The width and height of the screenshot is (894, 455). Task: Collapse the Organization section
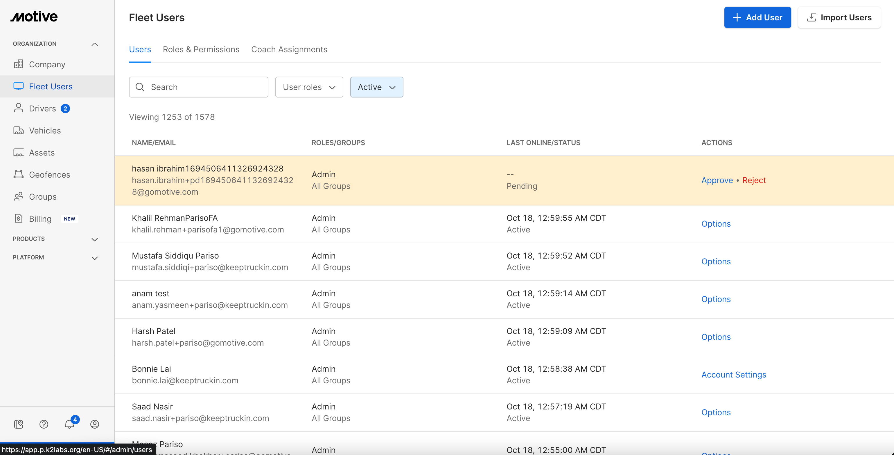coord(94,44)
